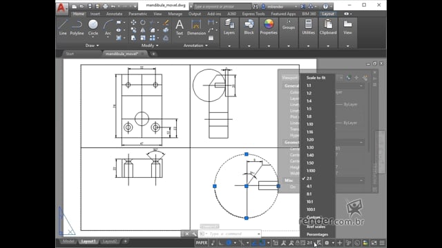Click the Save icon in quick access toolbar
The height and width of the screenshot is (248, 442).
click(90, 6)
